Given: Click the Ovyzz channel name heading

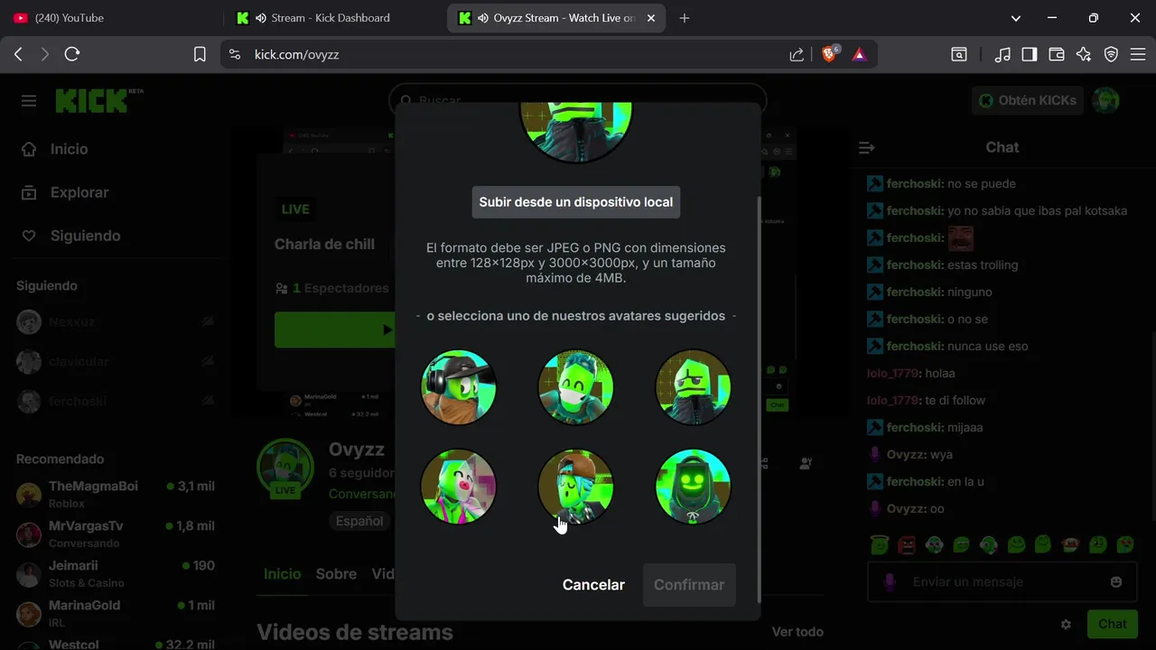Looking at the screenshot, I should pos(357,450).
